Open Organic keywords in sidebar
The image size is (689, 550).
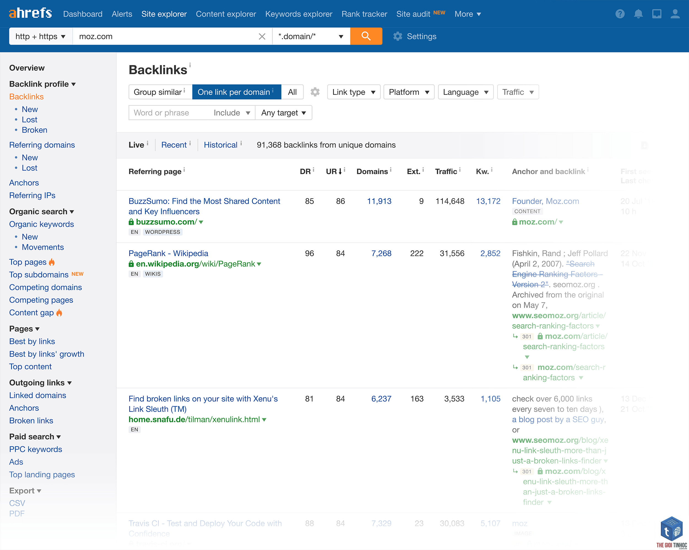(42, 224)
